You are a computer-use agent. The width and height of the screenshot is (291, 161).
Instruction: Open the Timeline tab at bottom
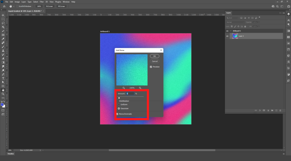click(x=11, y=154)
